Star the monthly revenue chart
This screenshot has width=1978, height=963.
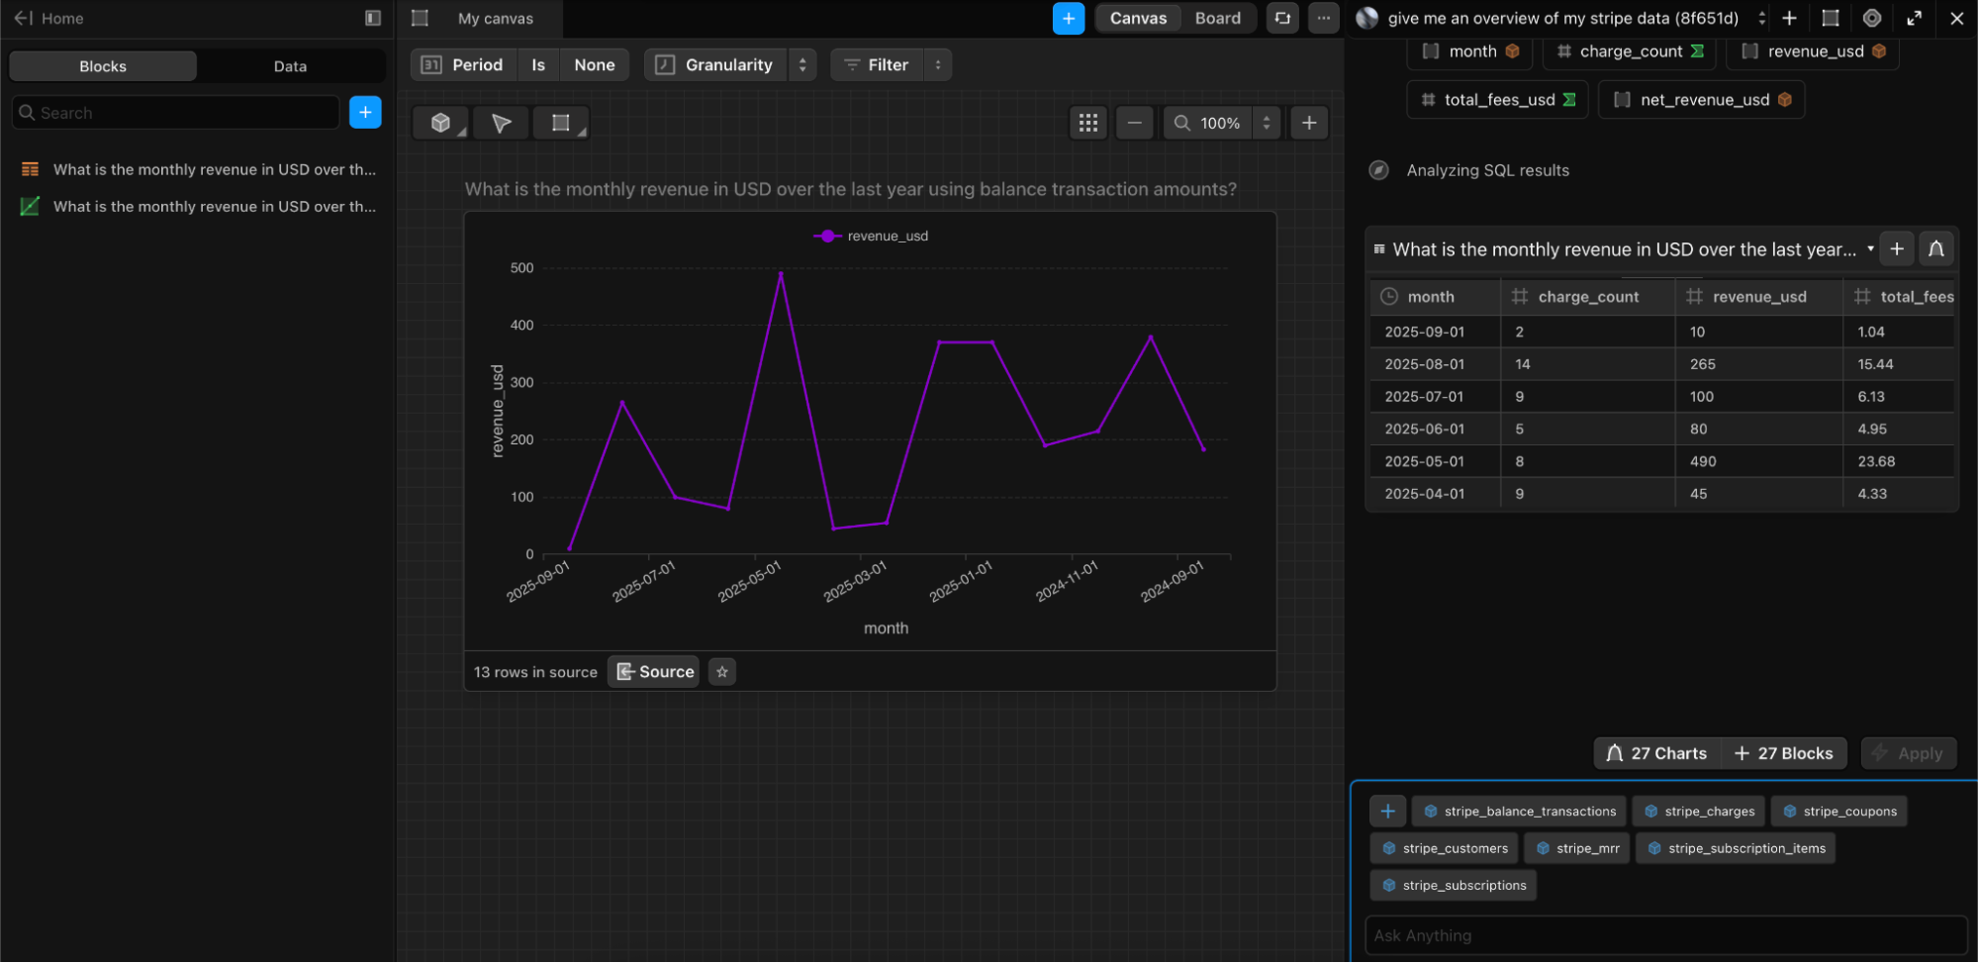[722, 672]
